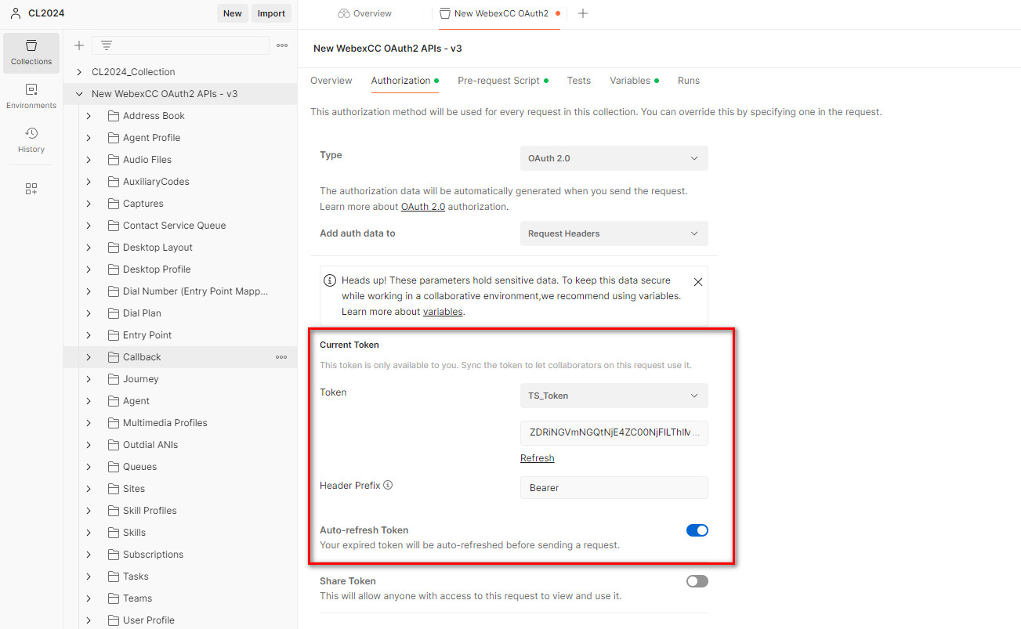1021x629 pixels.
Task: Expand the Contact Service Queue folder chevron
Action: 89,226
